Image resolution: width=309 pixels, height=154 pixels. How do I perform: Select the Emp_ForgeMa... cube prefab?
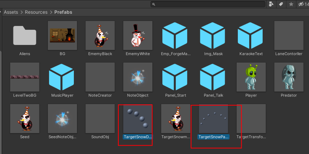point(175,35)
